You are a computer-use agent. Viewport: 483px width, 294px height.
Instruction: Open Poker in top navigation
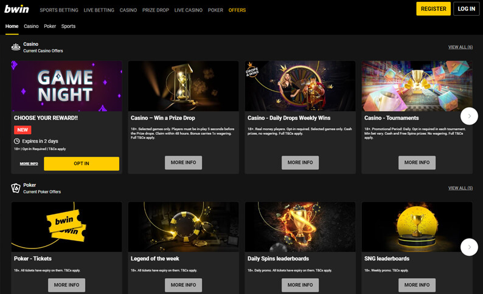coord(215,10)
